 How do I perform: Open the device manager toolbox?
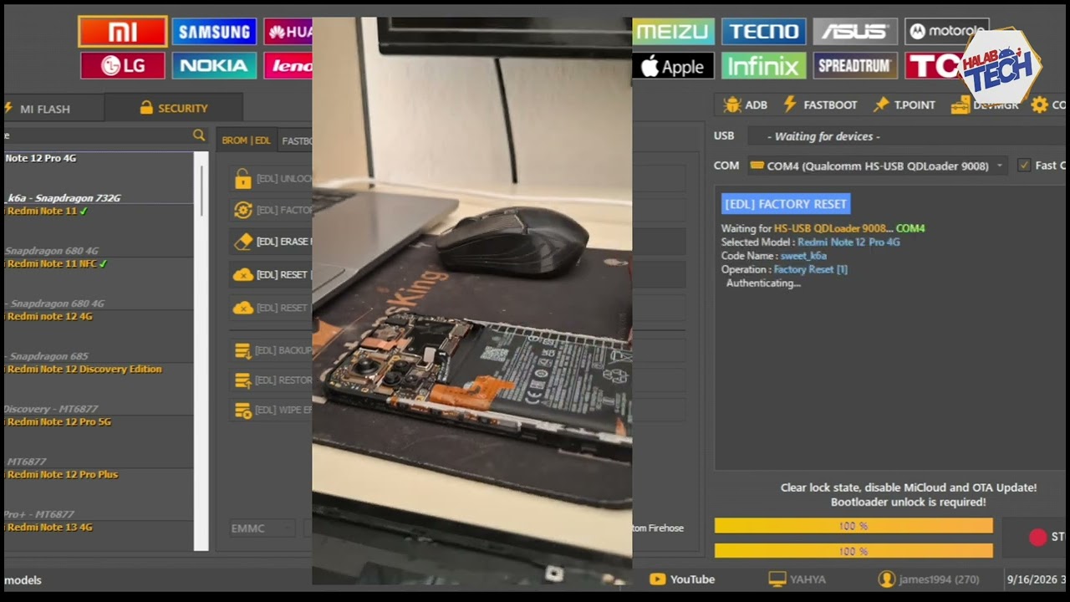pyautogui.click(x=985, y=105)
